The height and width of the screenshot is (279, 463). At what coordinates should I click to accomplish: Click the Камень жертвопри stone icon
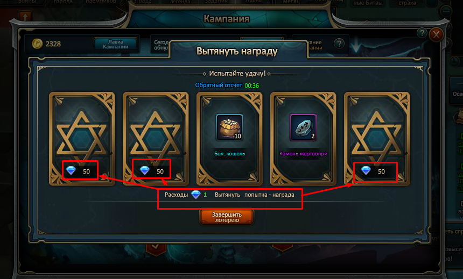pyautogui.click(x=303, y=127)
